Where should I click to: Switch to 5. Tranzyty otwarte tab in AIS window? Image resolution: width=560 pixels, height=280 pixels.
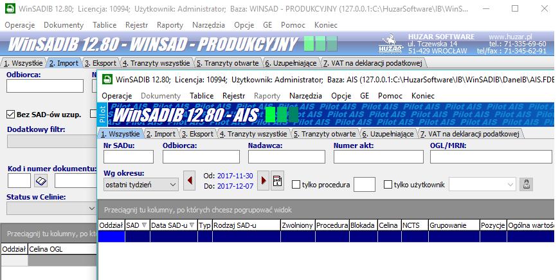324,134
